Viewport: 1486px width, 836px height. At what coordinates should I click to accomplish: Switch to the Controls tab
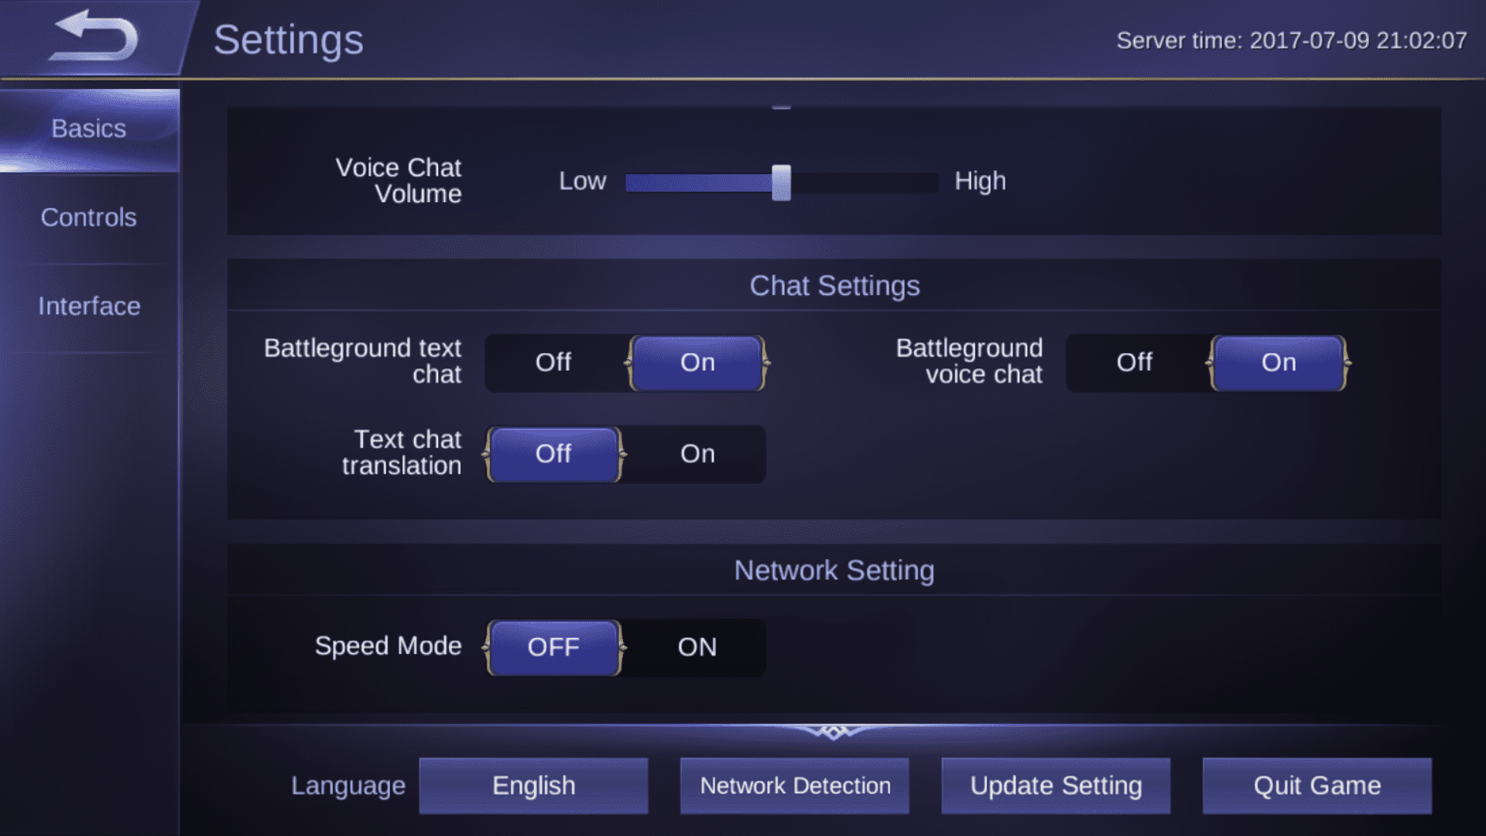click(x=88, y=218)
